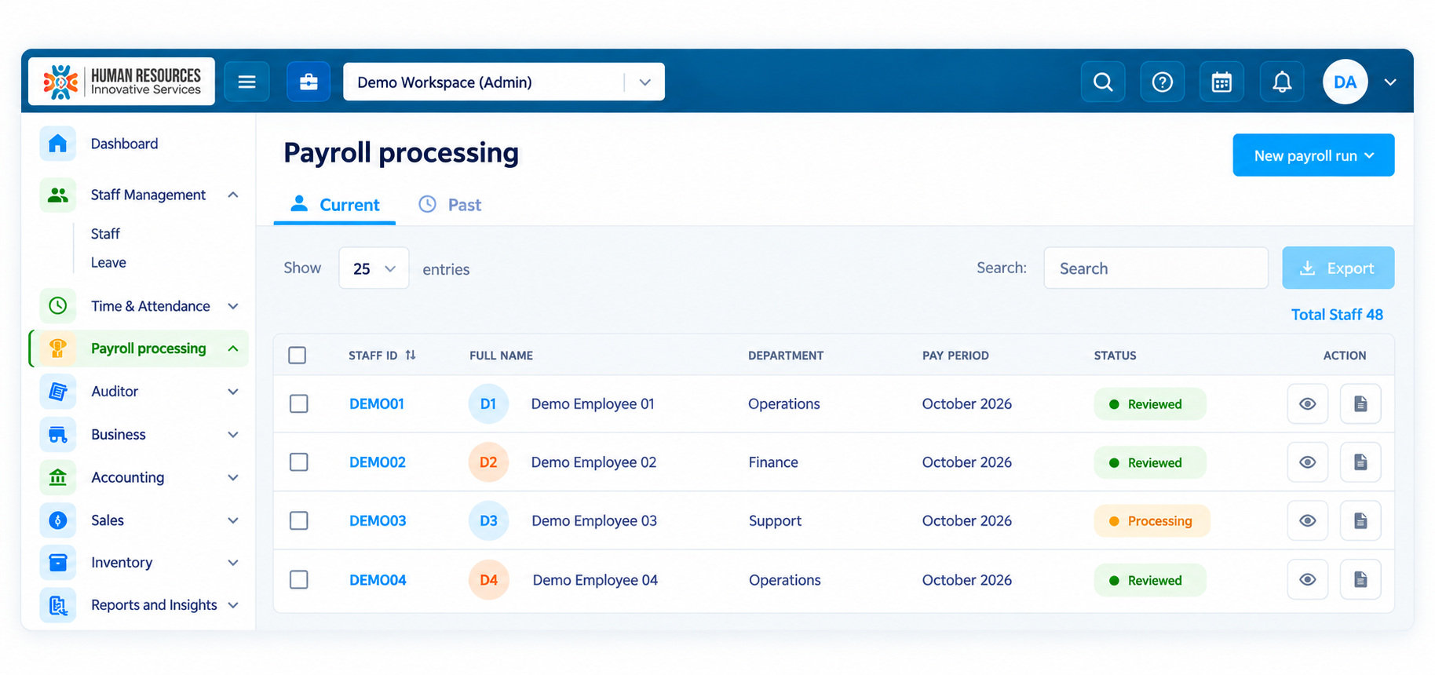The height and width of the screenshot is (675, 1435).
Task: Collapse the Staff Management section
Action: (x=233, y=195)
